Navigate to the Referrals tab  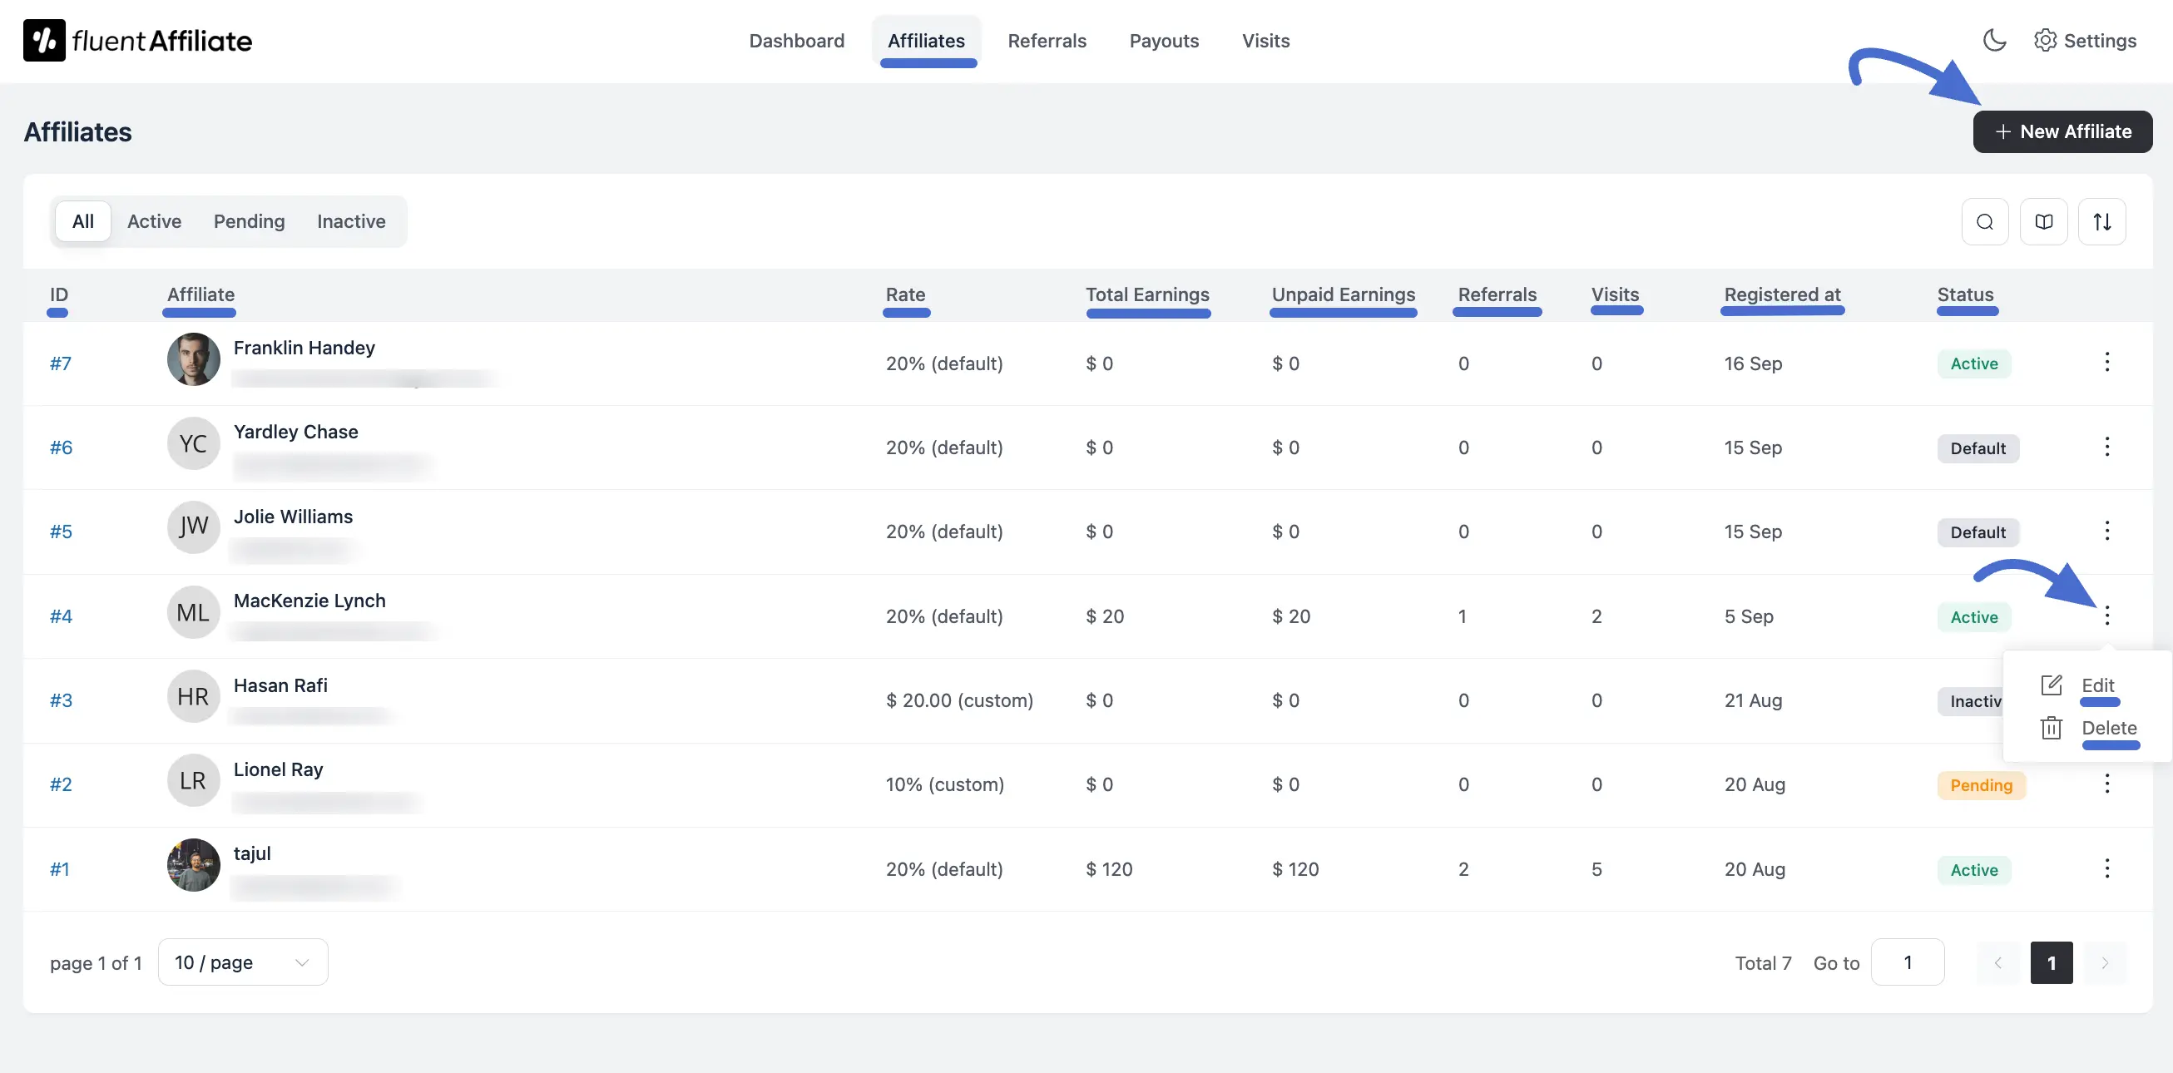(x=1046, y=41)
